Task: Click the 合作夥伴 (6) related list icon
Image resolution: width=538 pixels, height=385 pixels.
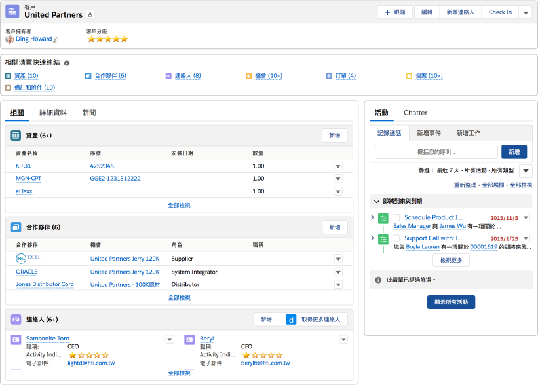Action: point(16,227)
